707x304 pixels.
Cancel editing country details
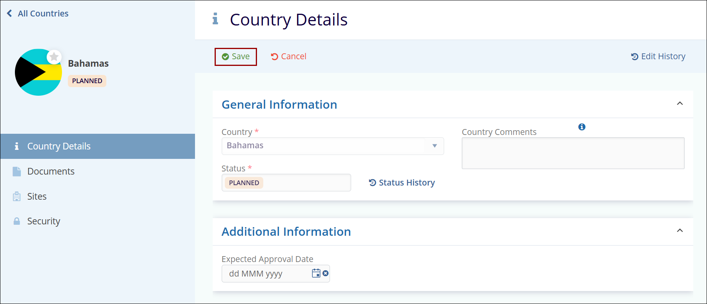[x=288, y=56]
